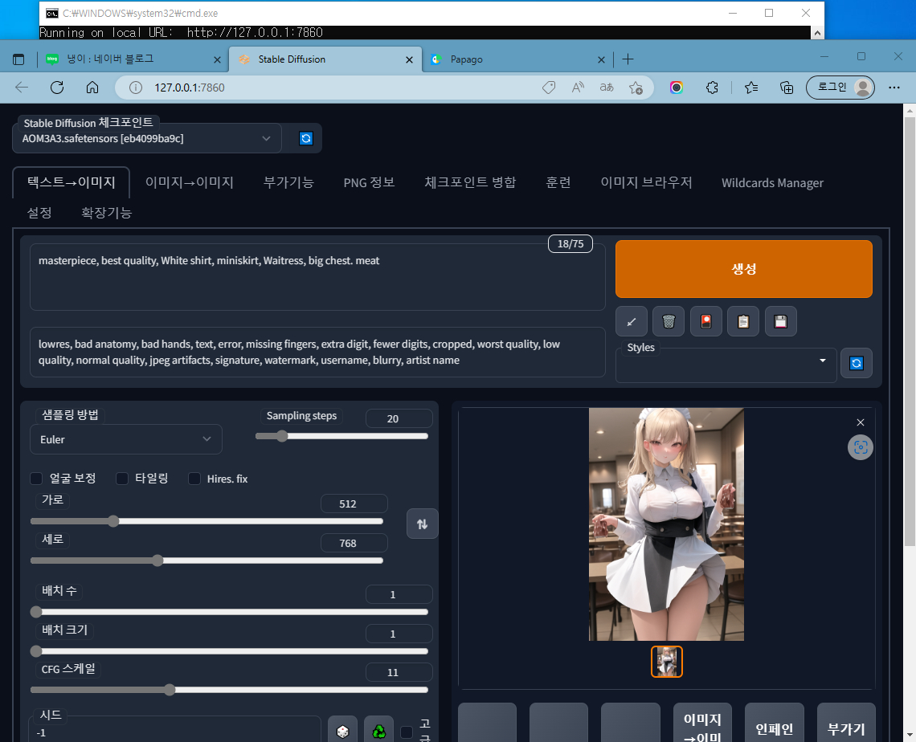This screenshot has width=916, height=742.
Task: Apply selected styles with clipboard icon
Action: click(743, 321)
